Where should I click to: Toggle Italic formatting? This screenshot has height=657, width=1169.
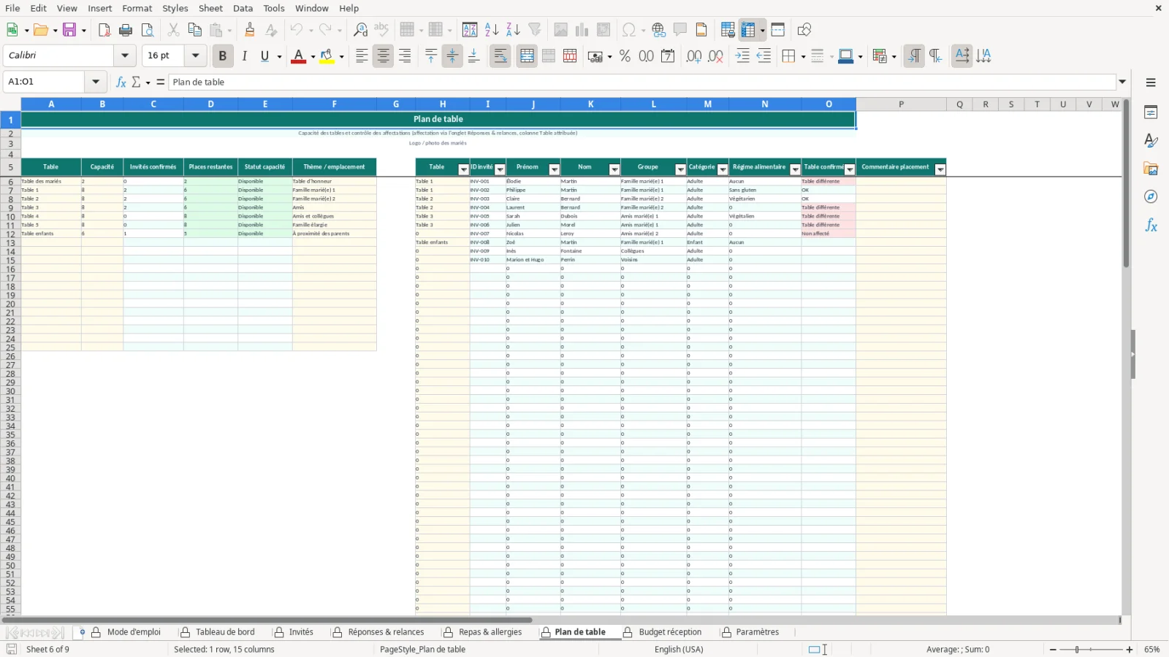tap(244, 56)
